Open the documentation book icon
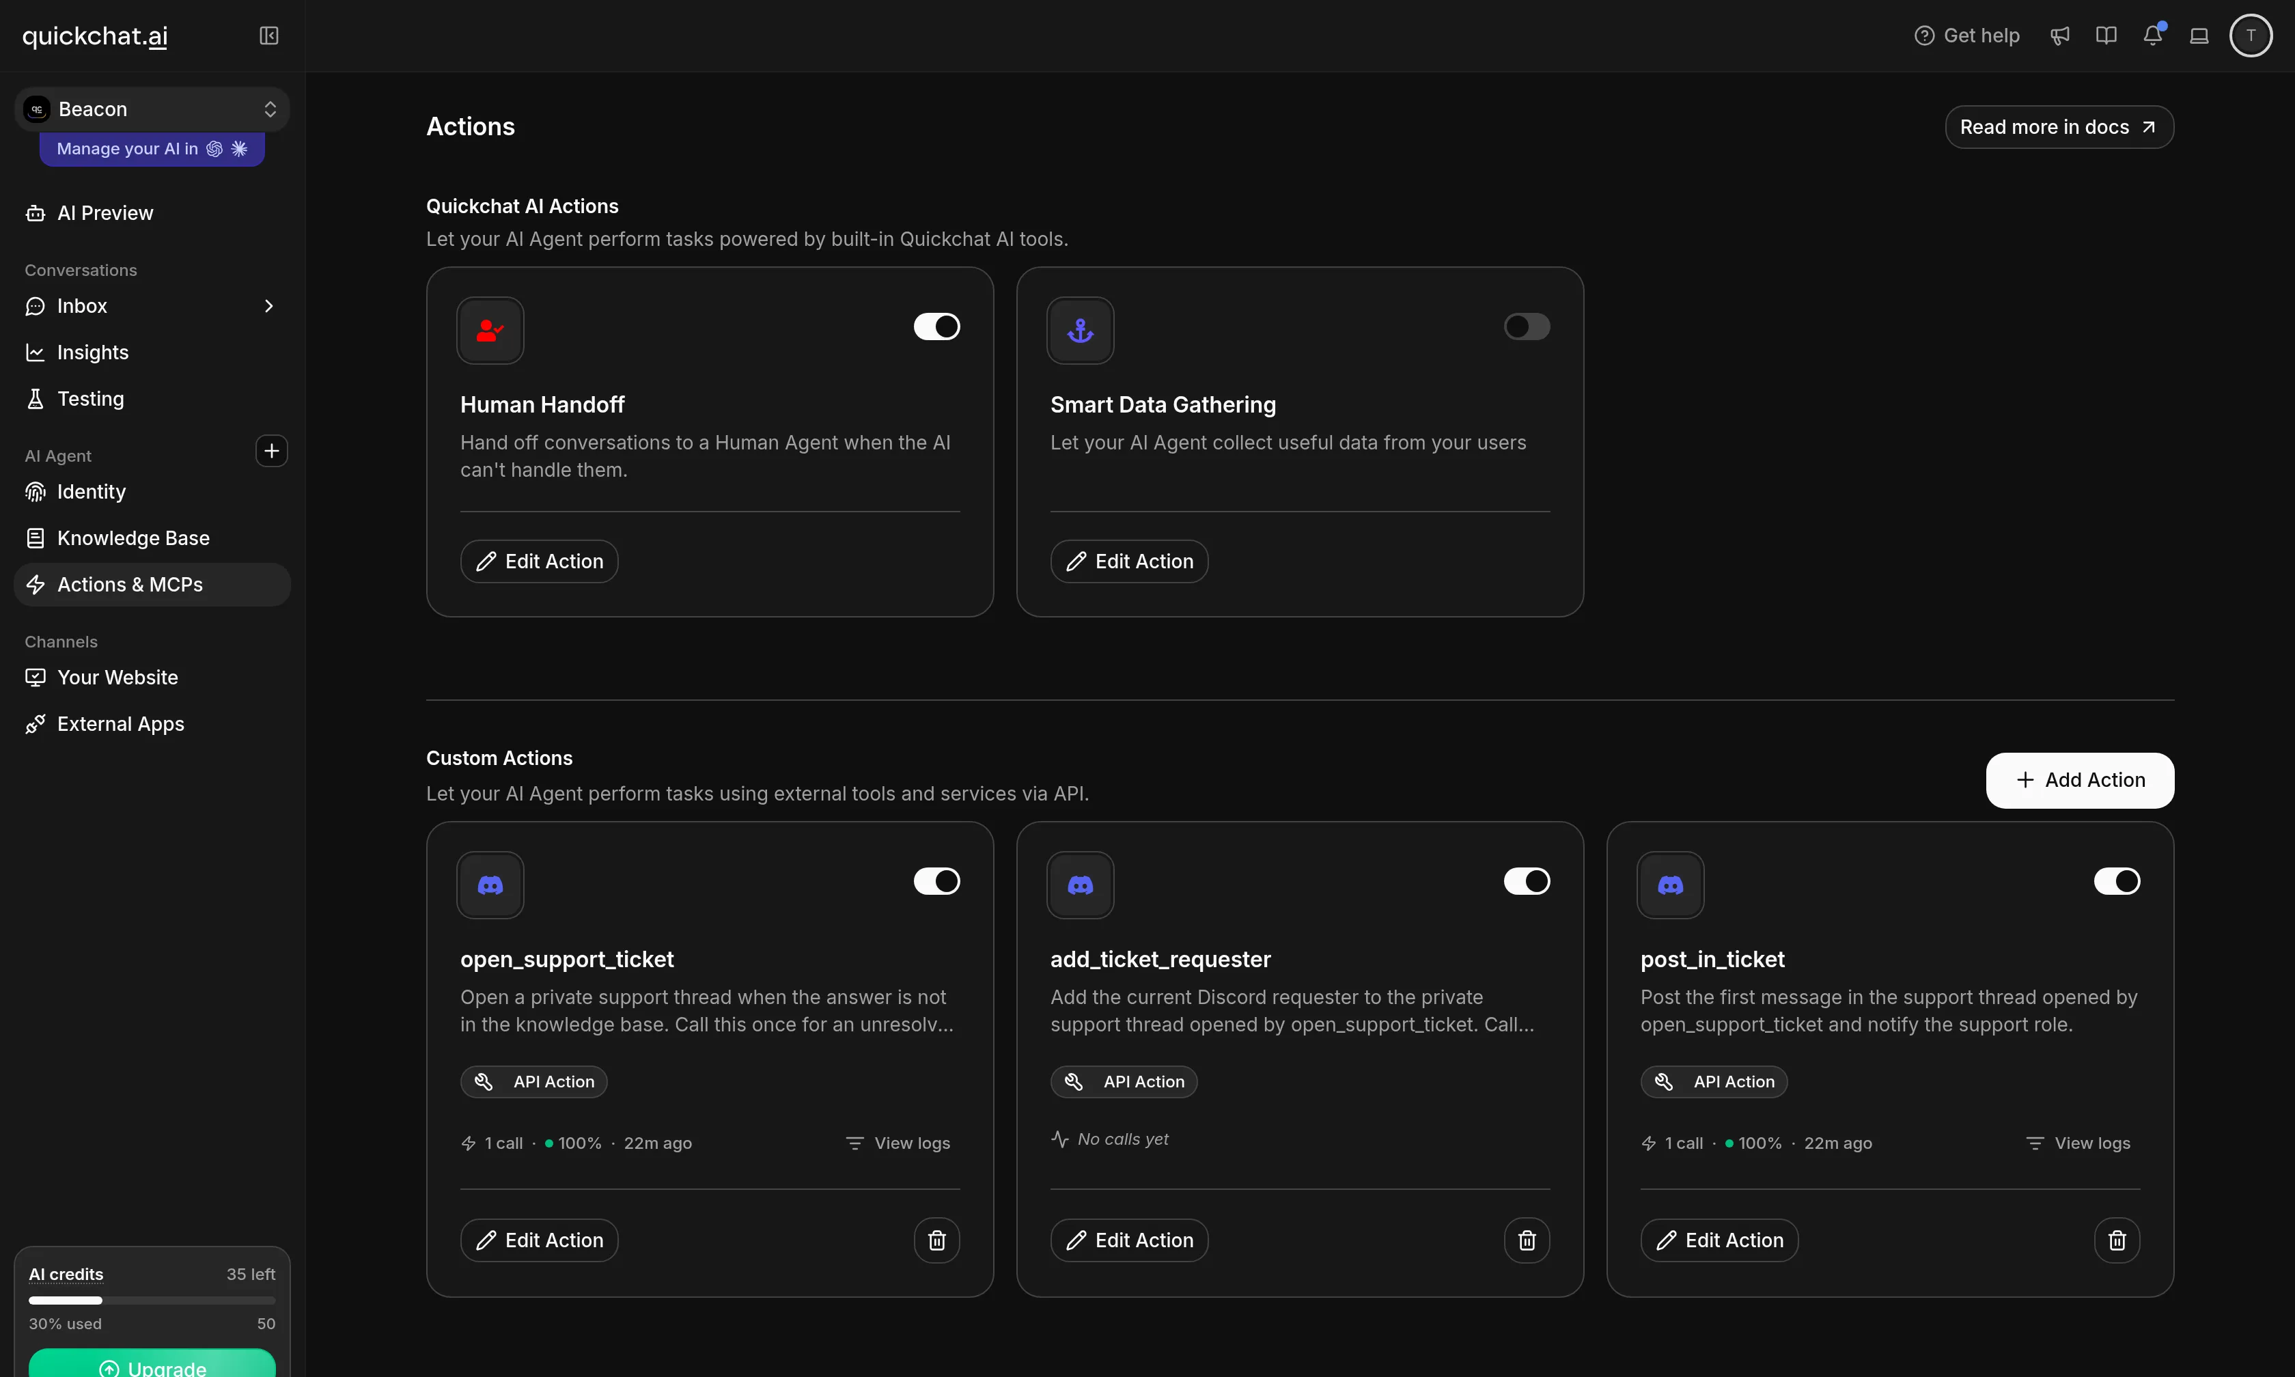This screenshot has width=2295, height=1377. click(2106, 36)
